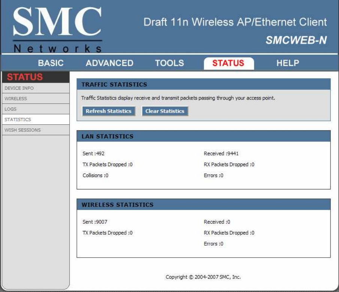Click the 'Collisions :0' entry
The height and width of the screenshot is (292, 339).
point(96,175)
